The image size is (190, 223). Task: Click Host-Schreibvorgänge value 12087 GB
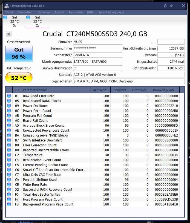coord(171,48)
